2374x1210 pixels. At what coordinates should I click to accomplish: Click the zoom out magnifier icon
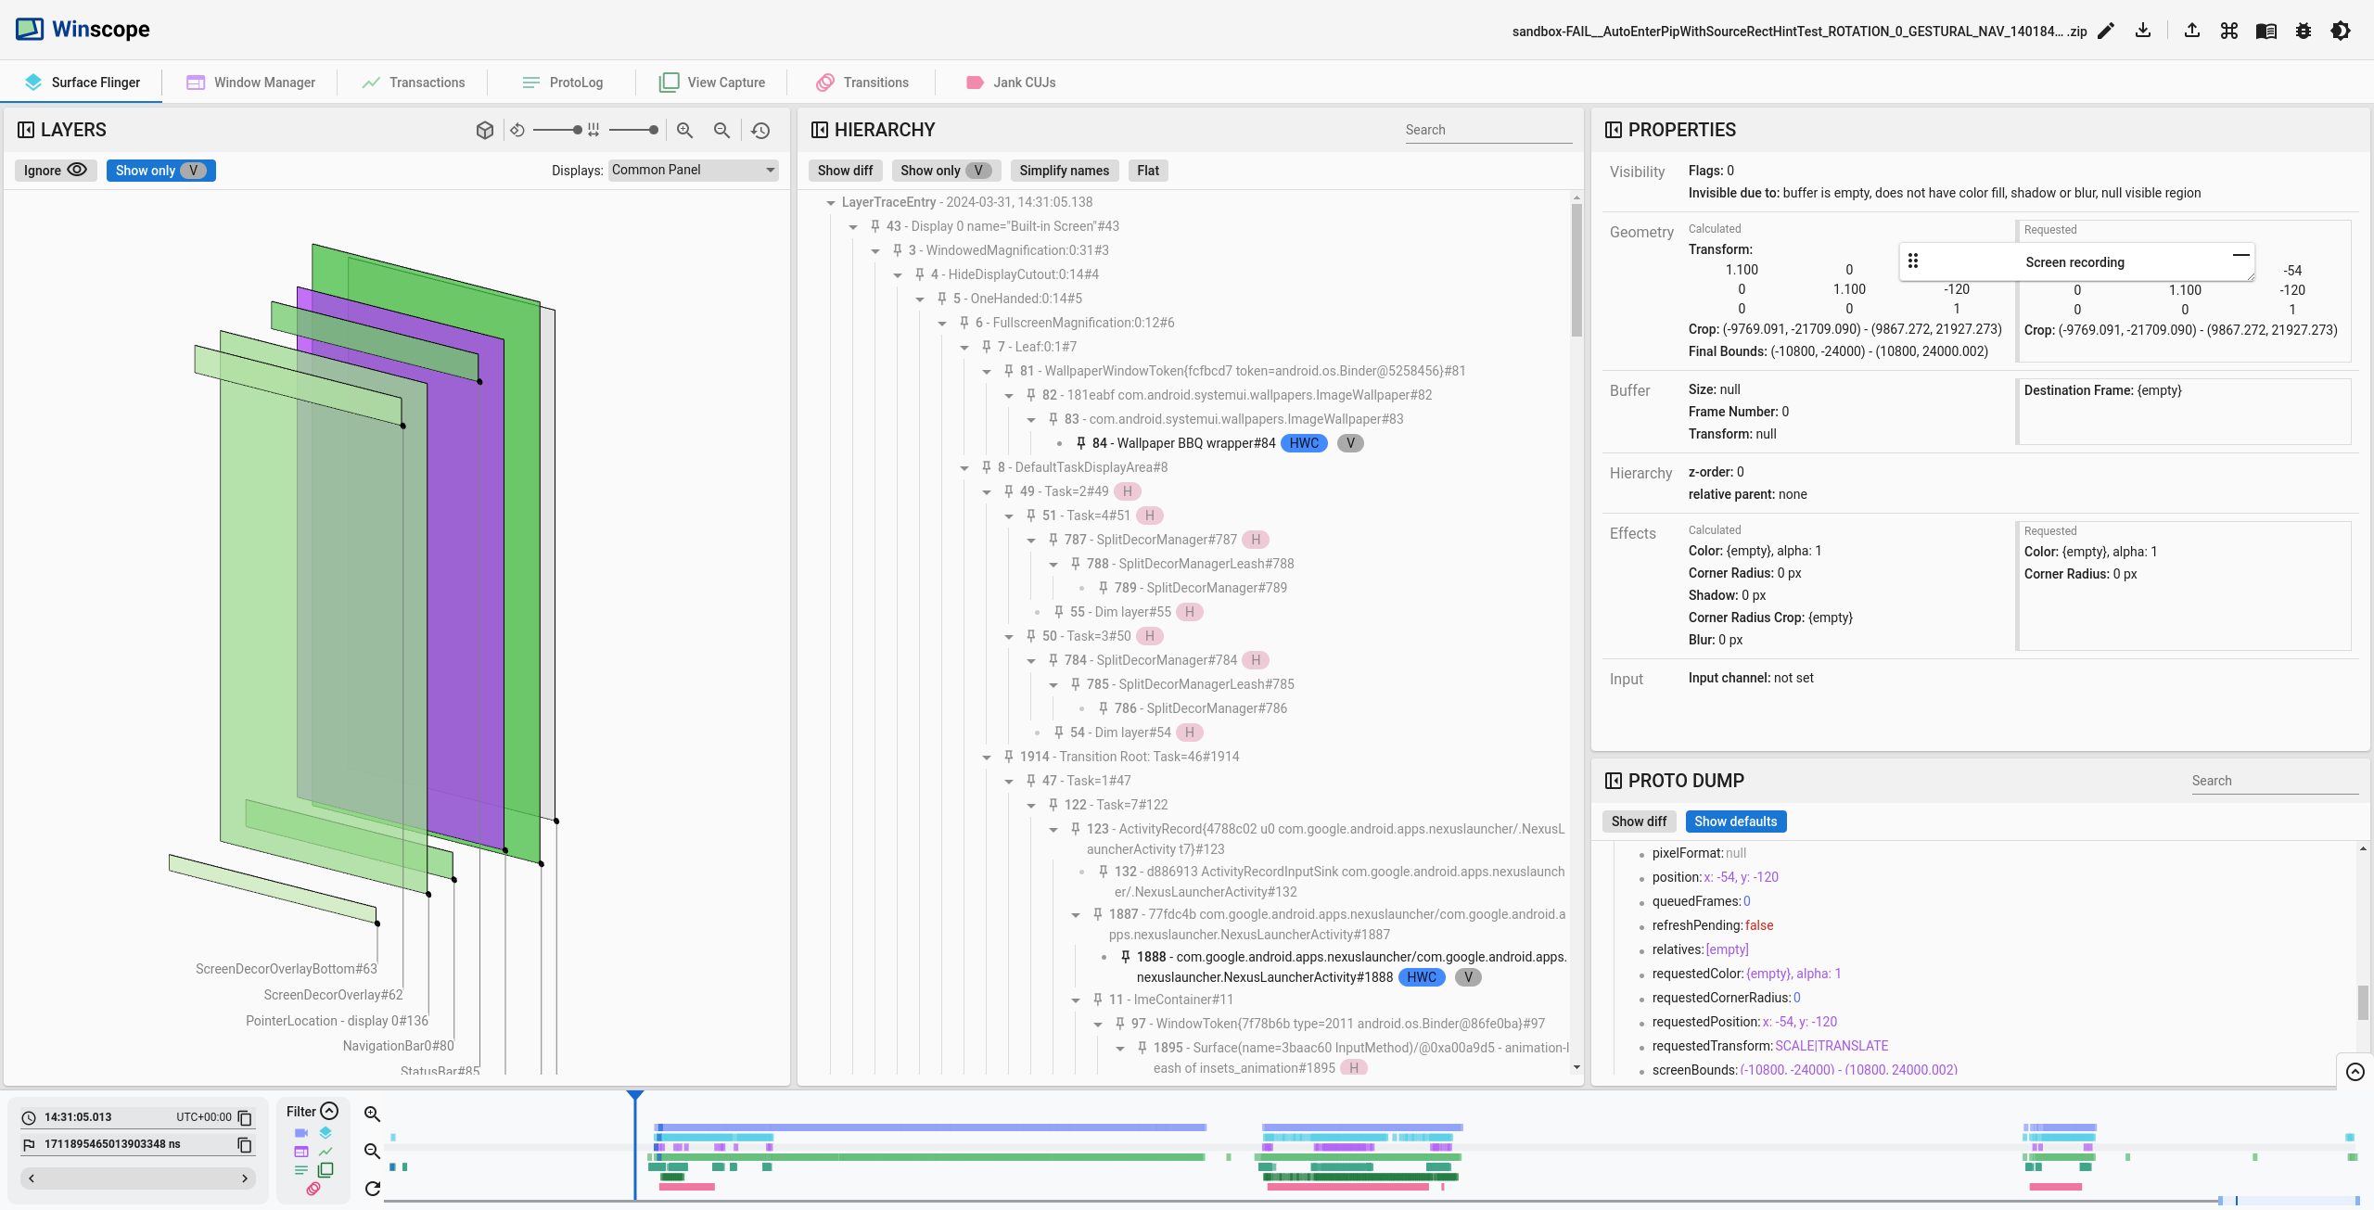[721, 130]
